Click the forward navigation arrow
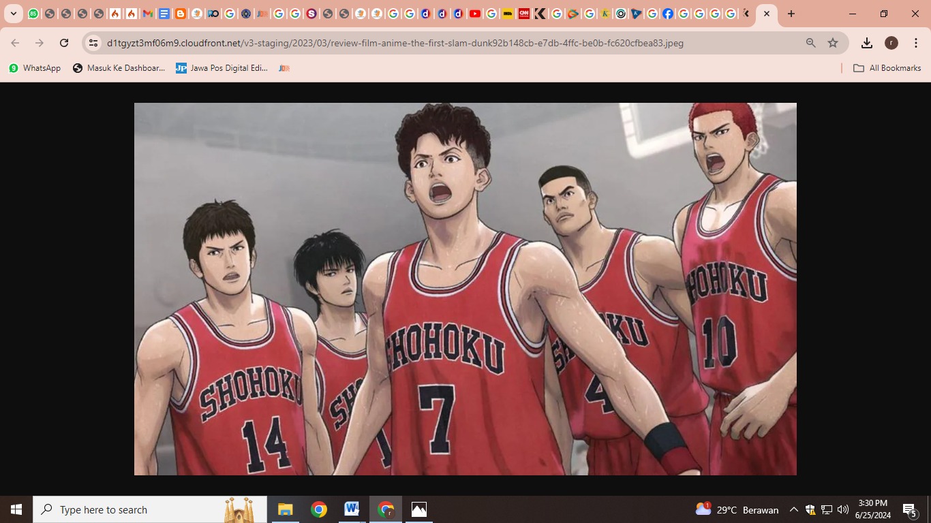This screenshot has height=523, width=931. click(x=40, y=43)
